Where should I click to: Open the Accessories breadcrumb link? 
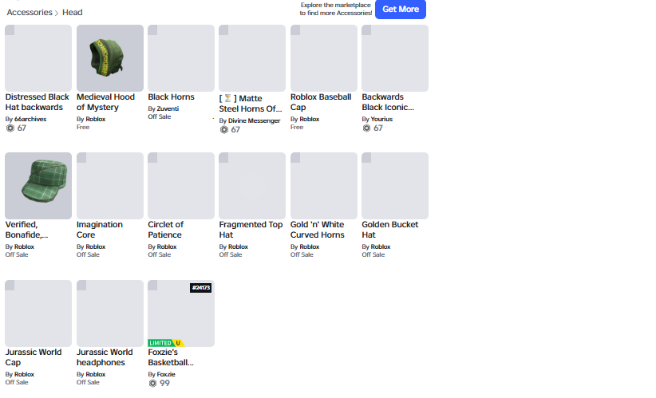pos(30,13)
